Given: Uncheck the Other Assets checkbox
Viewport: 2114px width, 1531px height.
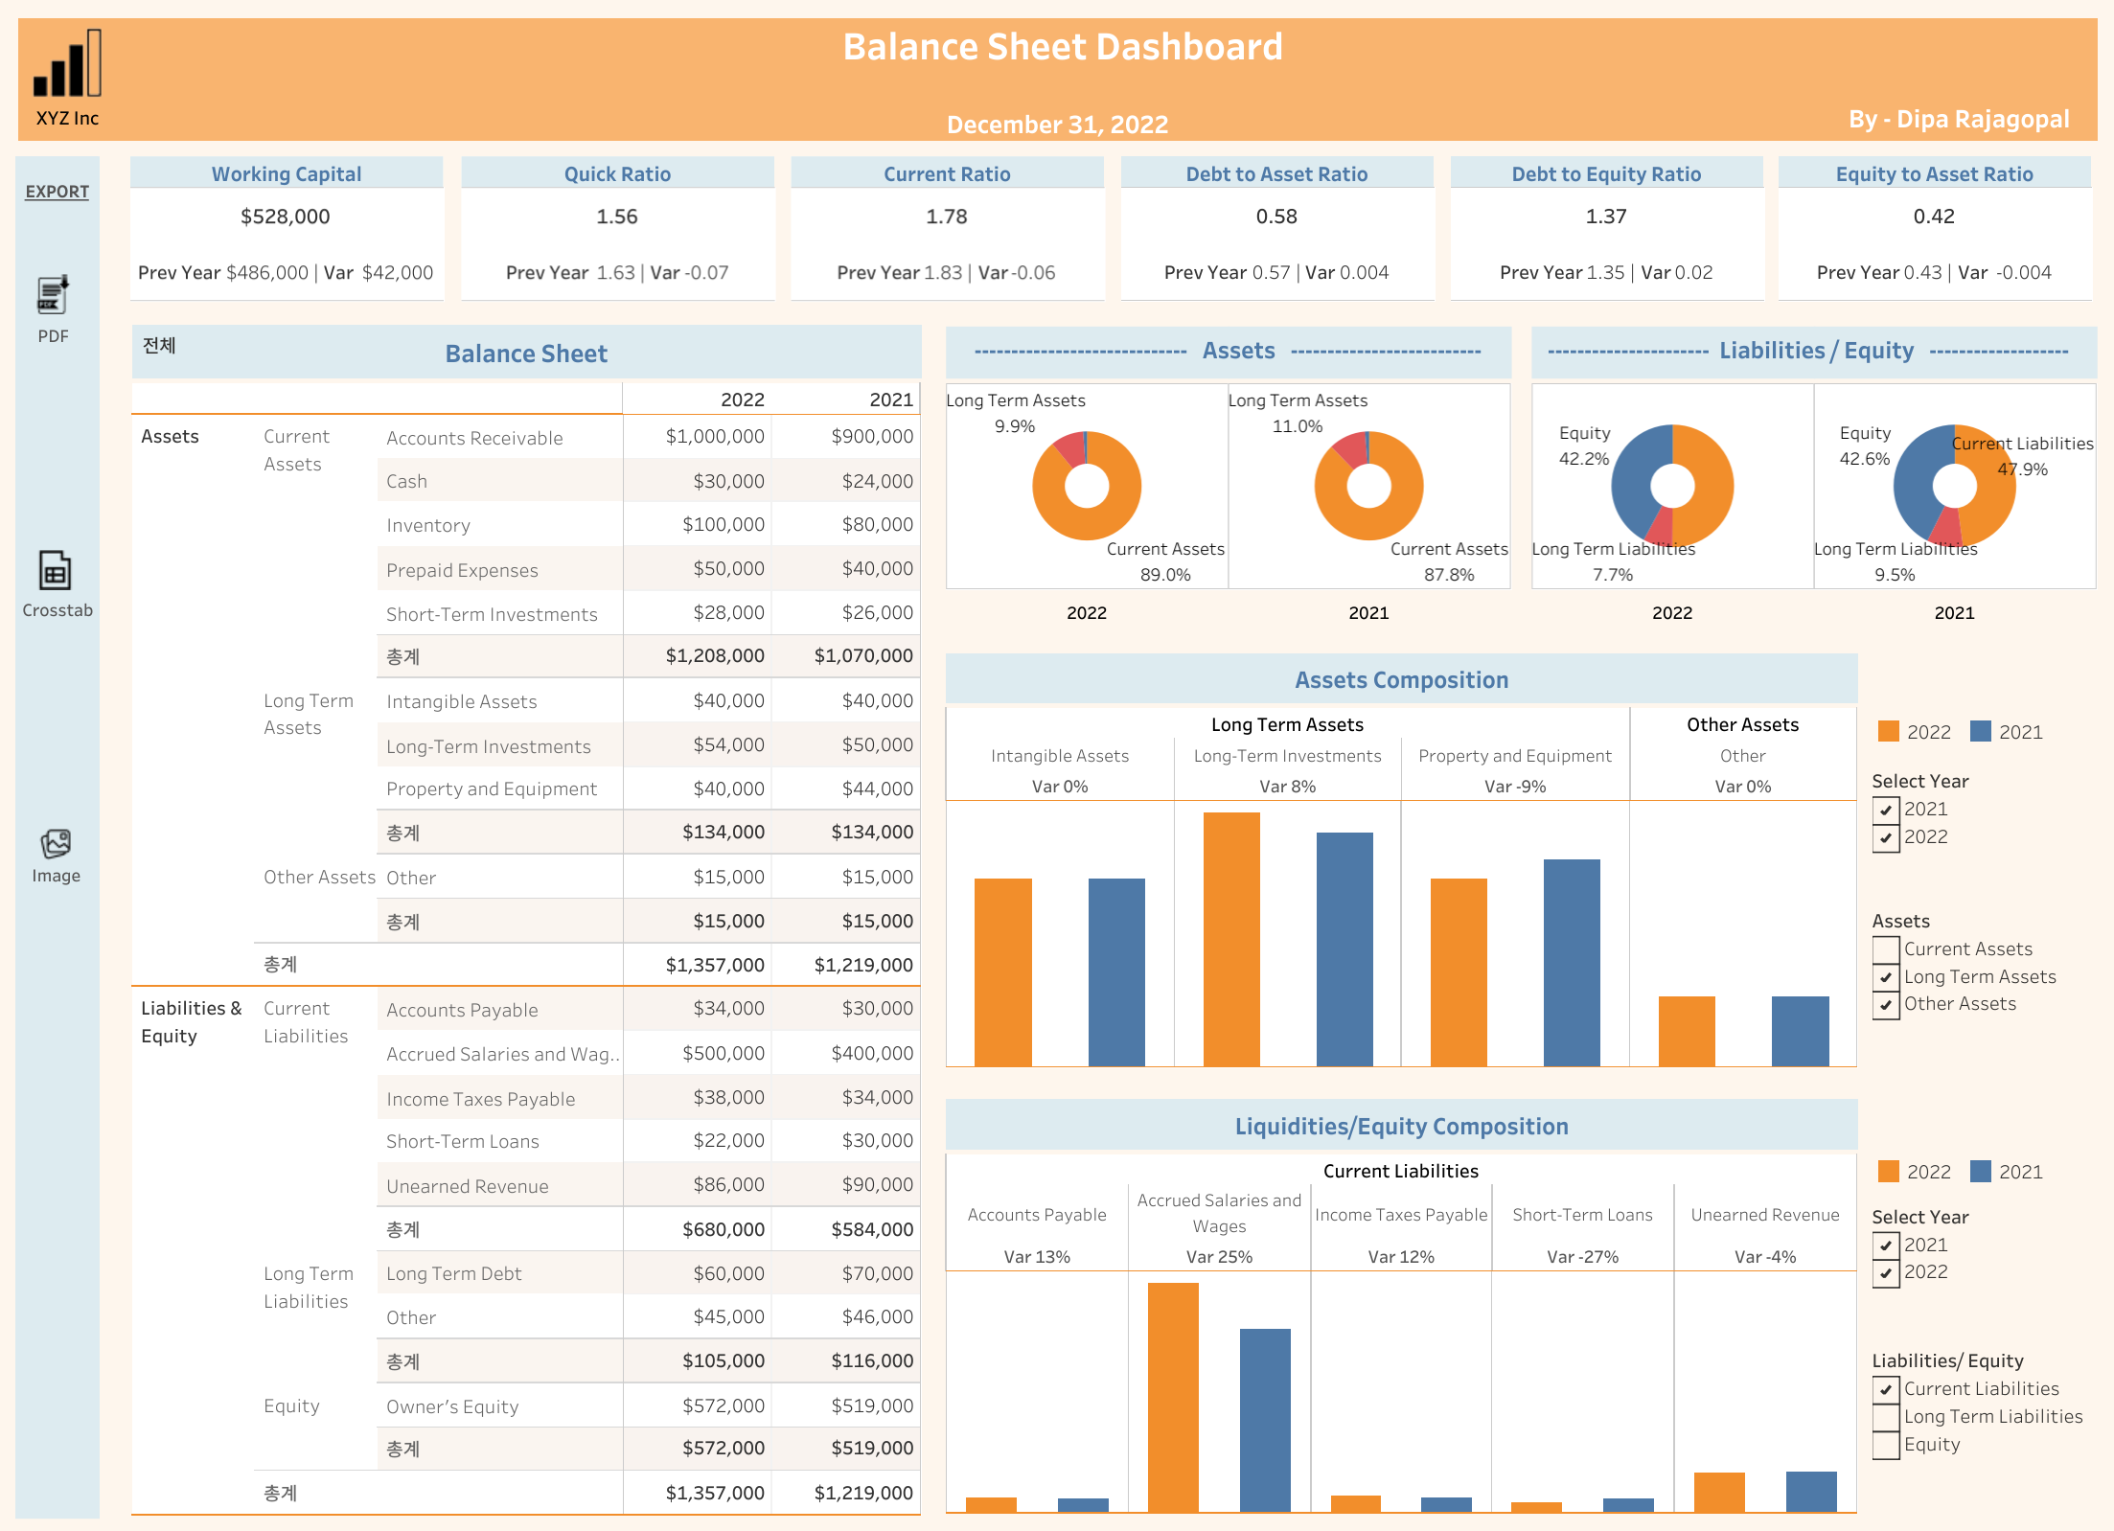Looking at the screenshot, I should coord(1886,1005).
